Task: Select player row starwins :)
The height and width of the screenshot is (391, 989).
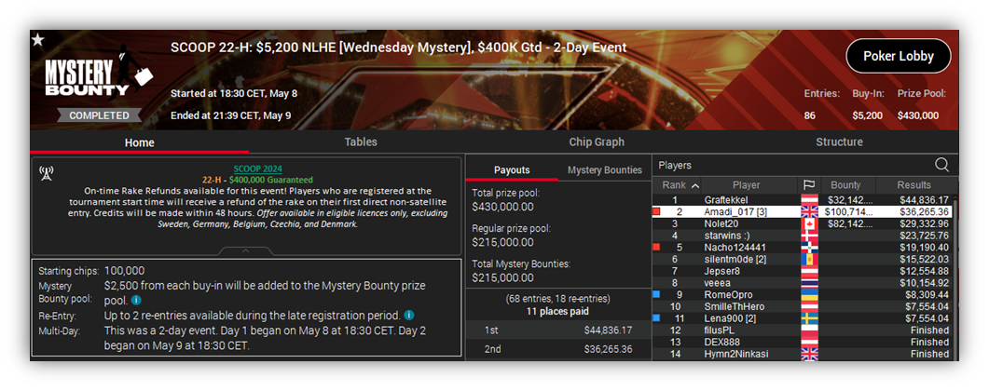Action: coord(803,236)
